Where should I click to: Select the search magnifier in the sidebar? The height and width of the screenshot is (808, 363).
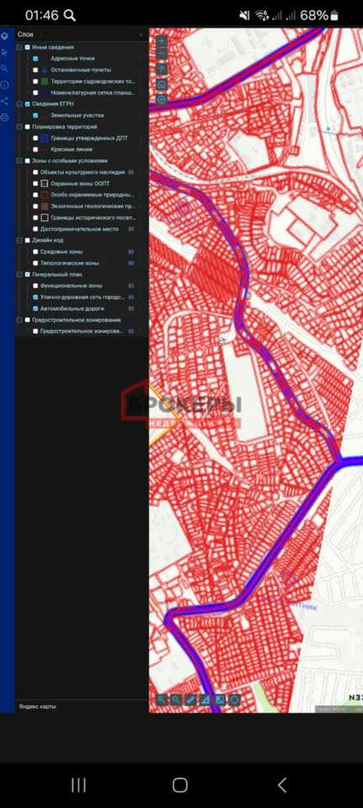5,68
